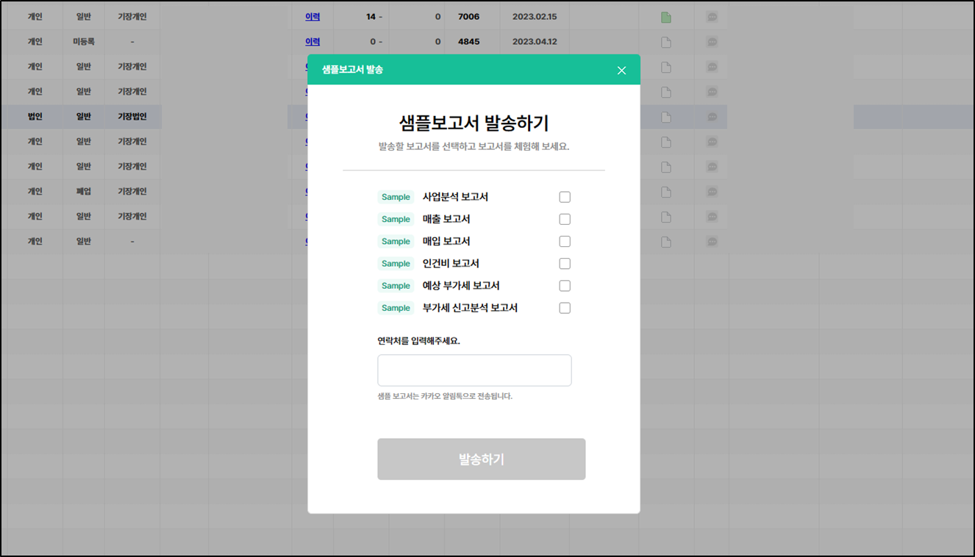This screenshot has height=557, width=975.
Task: Enable the 매출 보고서 checkbox
Action: point(565,219)
